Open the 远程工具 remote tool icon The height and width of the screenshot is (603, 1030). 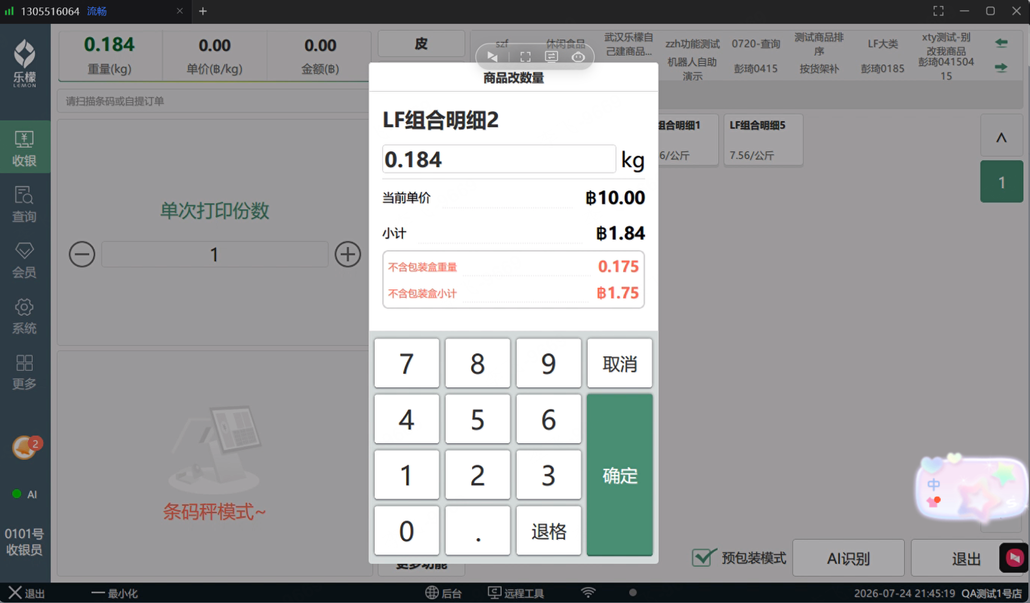pyautogui.click(x=495, y=592)
